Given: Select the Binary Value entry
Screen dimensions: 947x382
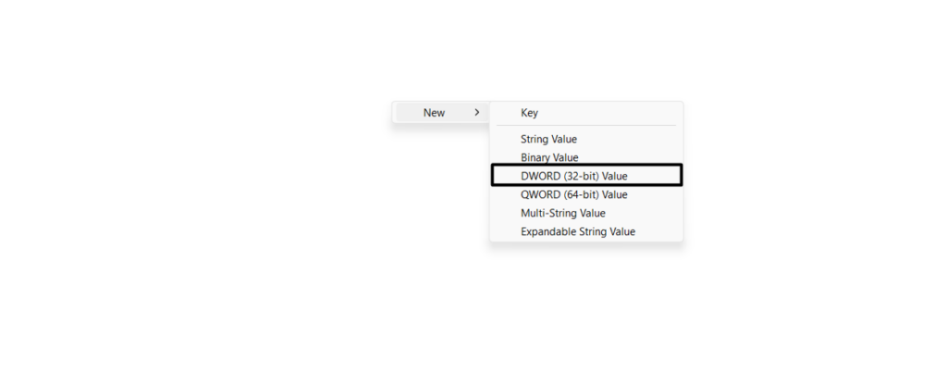Looking at the screenshot, I should pyautogui.click(x=549, y=158).
